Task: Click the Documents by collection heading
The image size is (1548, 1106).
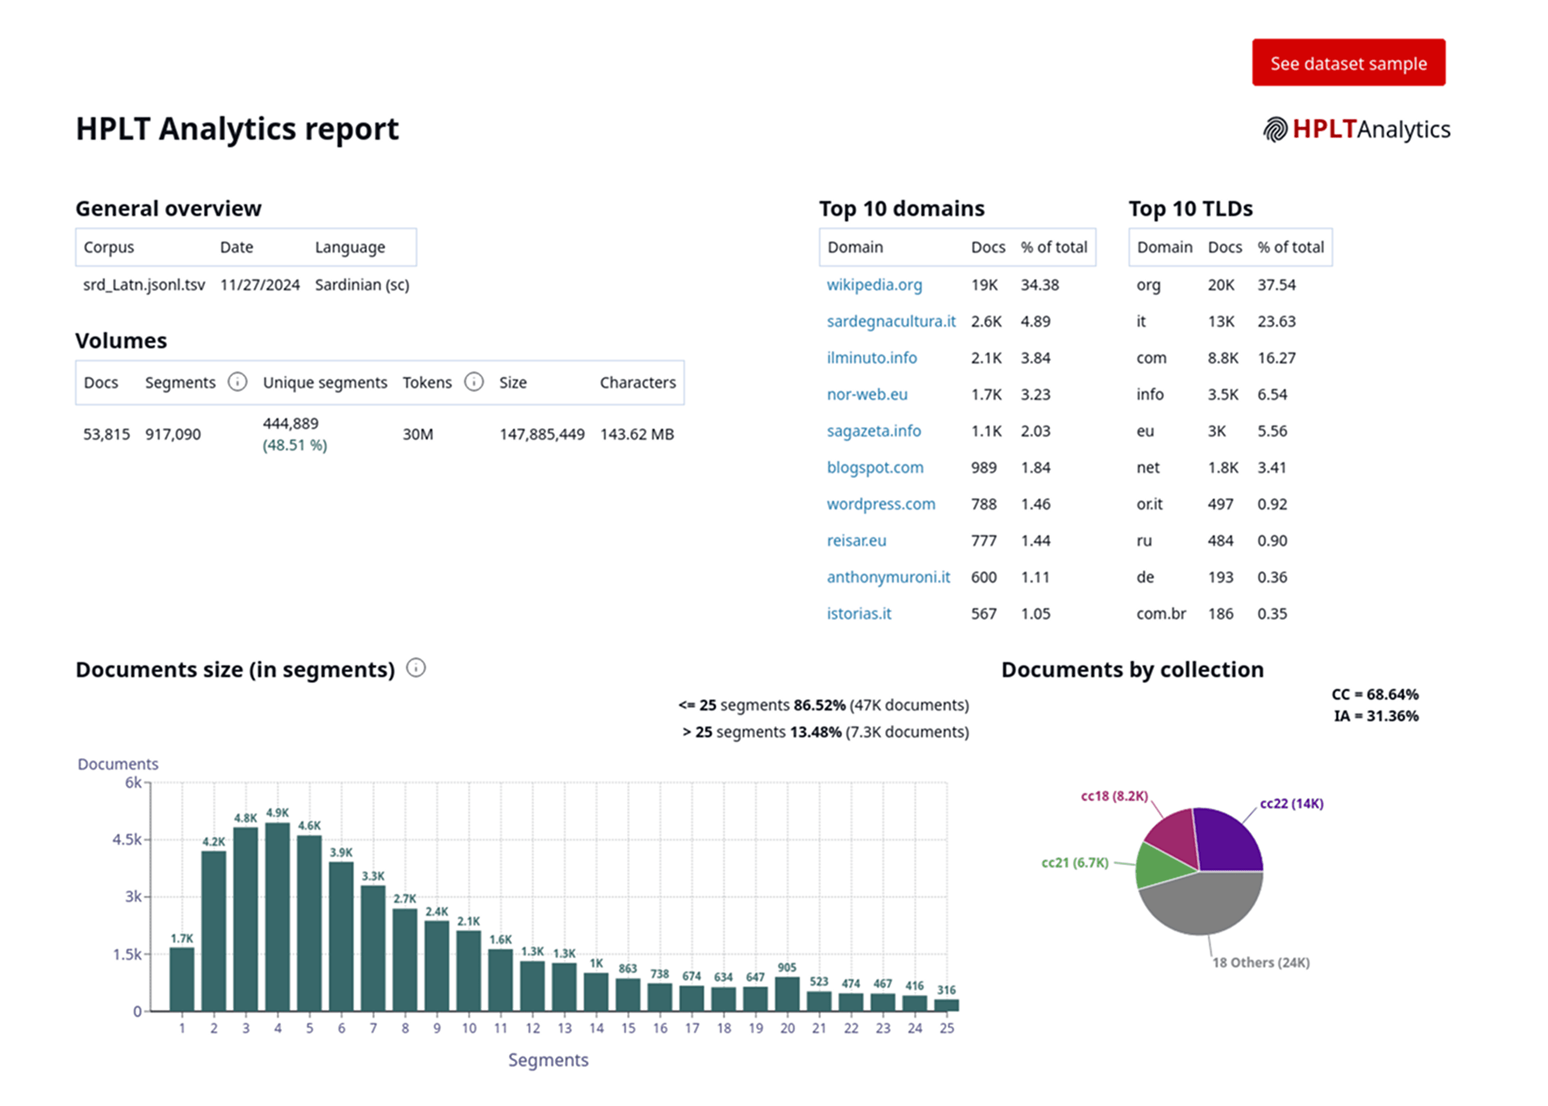Action: click(x=1133, y=670)
